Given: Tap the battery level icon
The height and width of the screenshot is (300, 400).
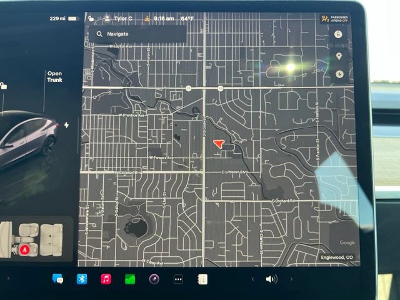Looking at the screenshot, I should pyautogui.click(x=73, y=19).
